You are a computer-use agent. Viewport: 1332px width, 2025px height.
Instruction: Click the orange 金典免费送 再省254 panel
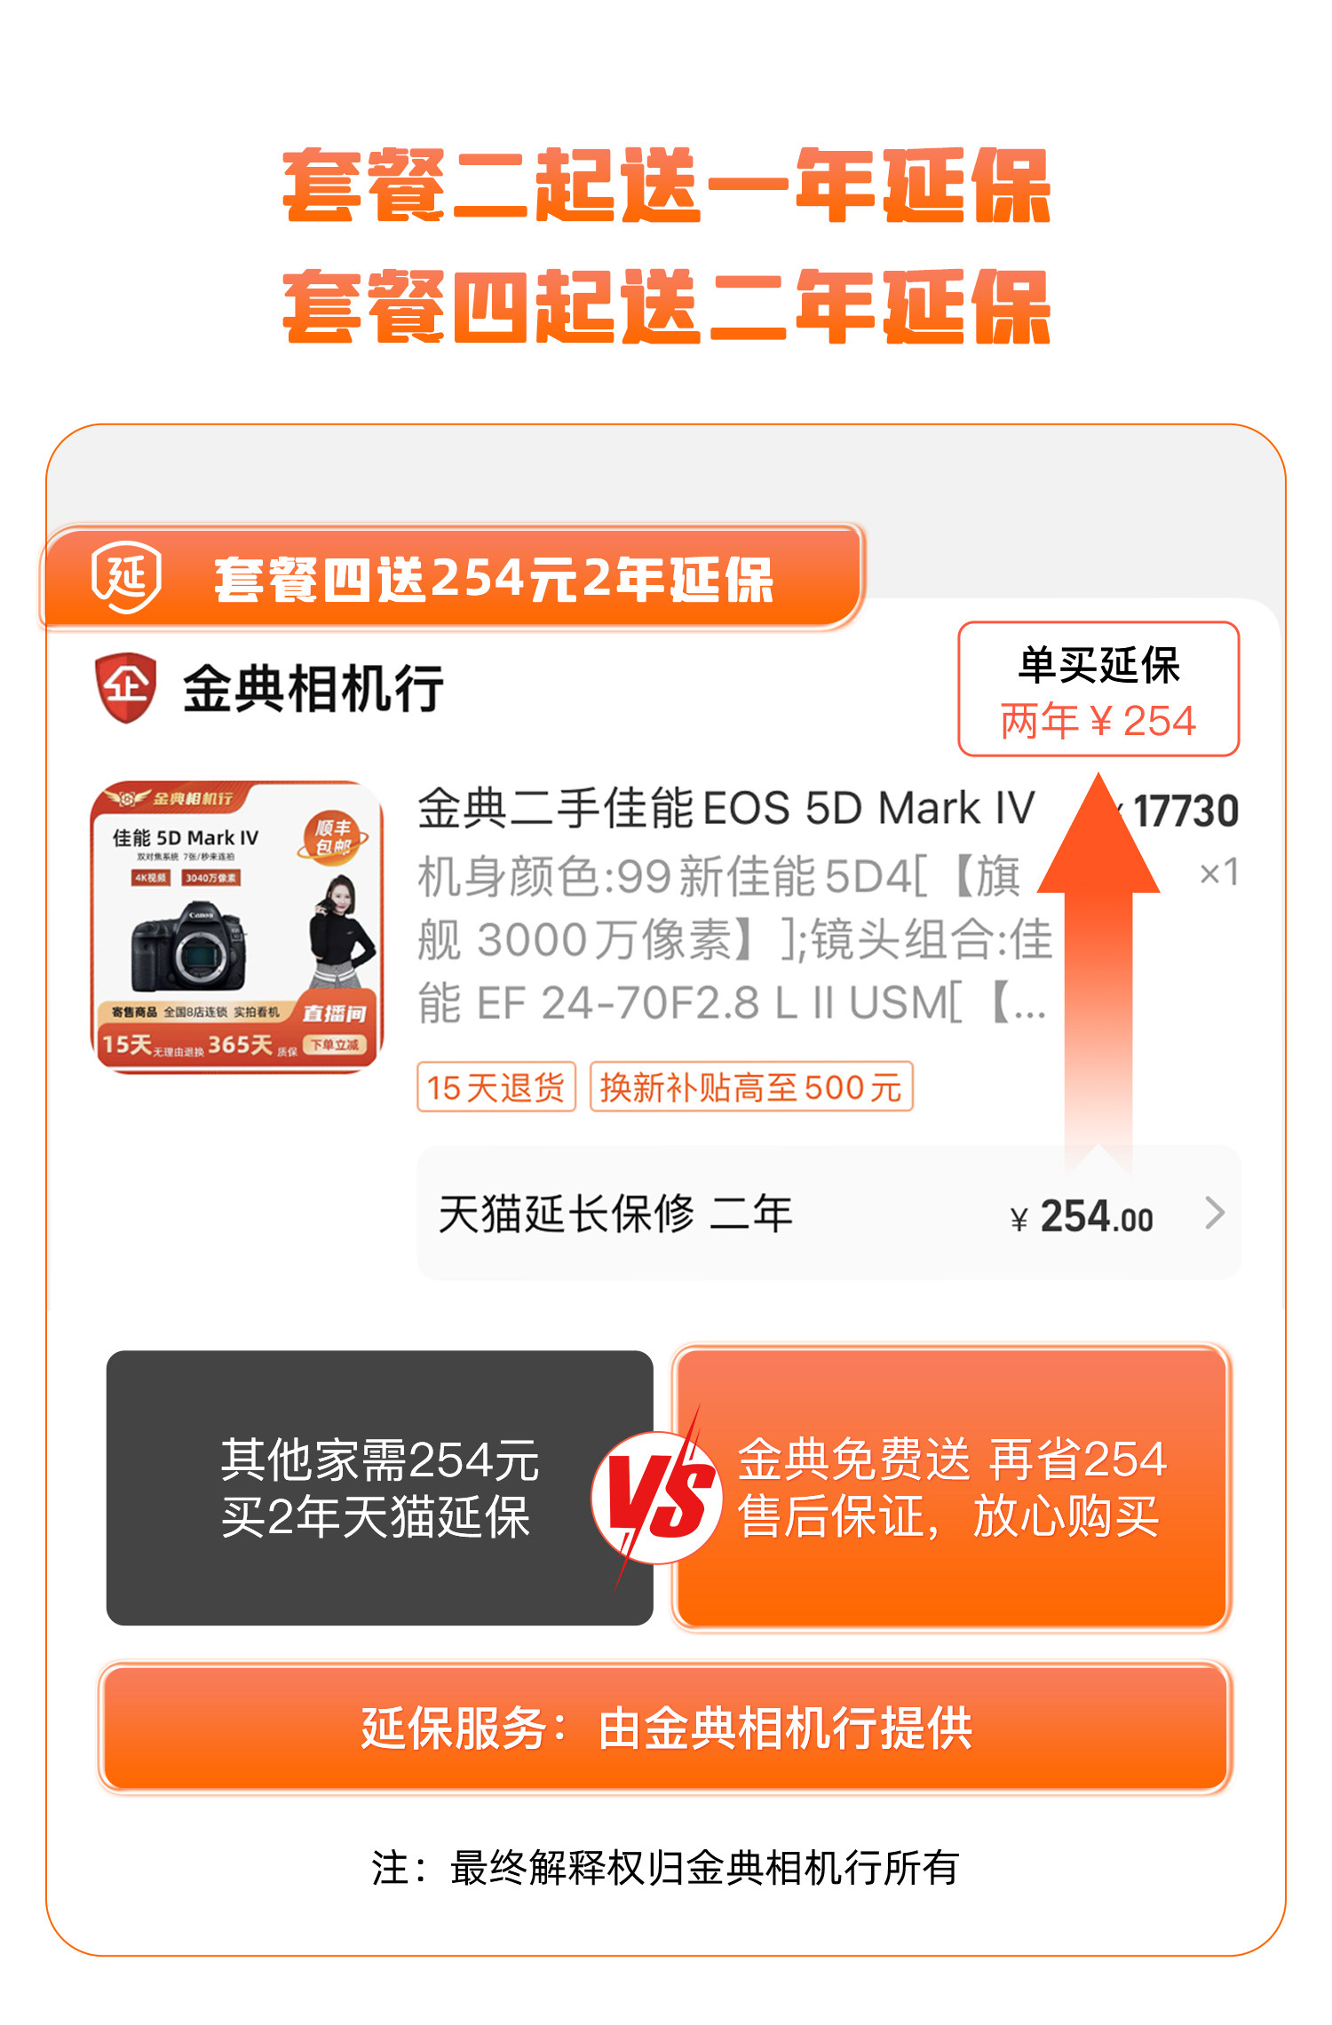click(x=951, y=1488)
